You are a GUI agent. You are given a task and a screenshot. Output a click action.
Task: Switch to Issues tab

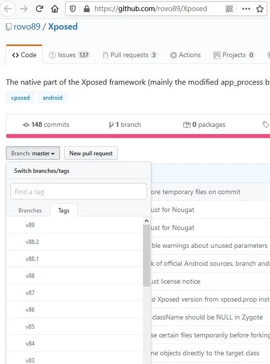click(69, 55)
